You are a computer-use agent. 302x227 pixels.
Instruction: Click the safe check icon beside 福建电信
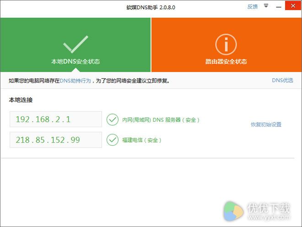click(x=113, y=140)
